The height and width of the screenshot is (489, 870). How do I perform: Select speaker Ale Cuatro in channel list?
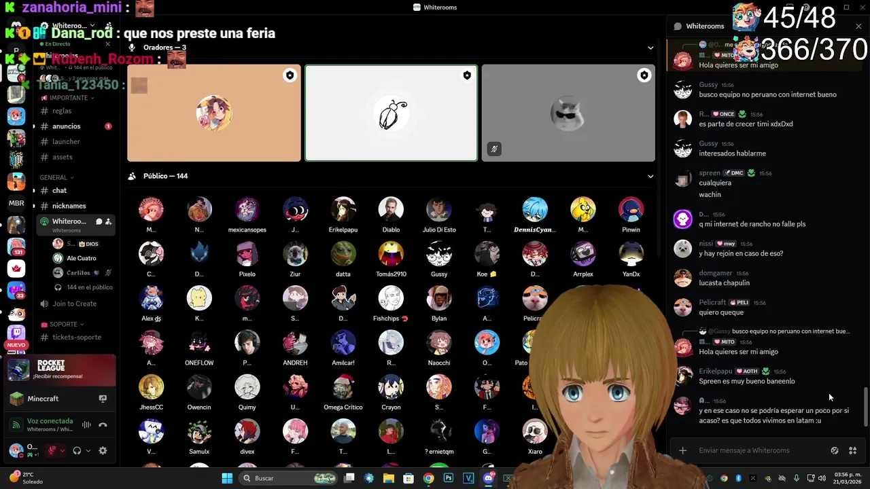tap(81, 258)
